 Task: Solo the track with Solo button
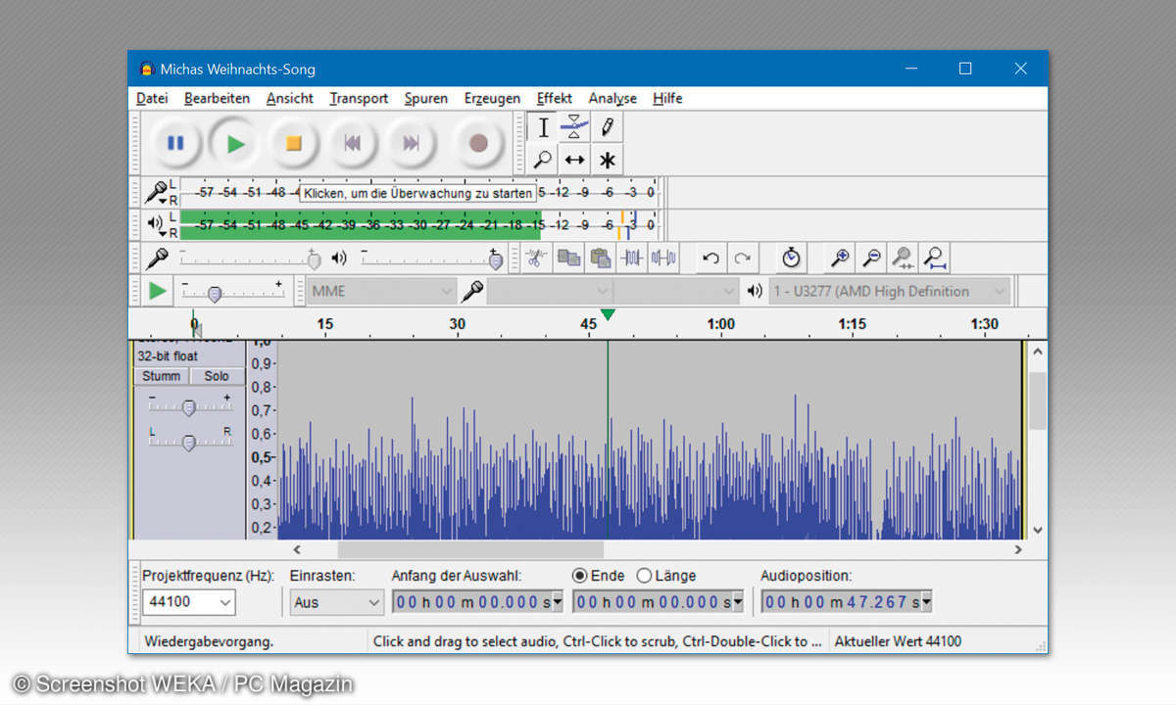click(217, 376)
